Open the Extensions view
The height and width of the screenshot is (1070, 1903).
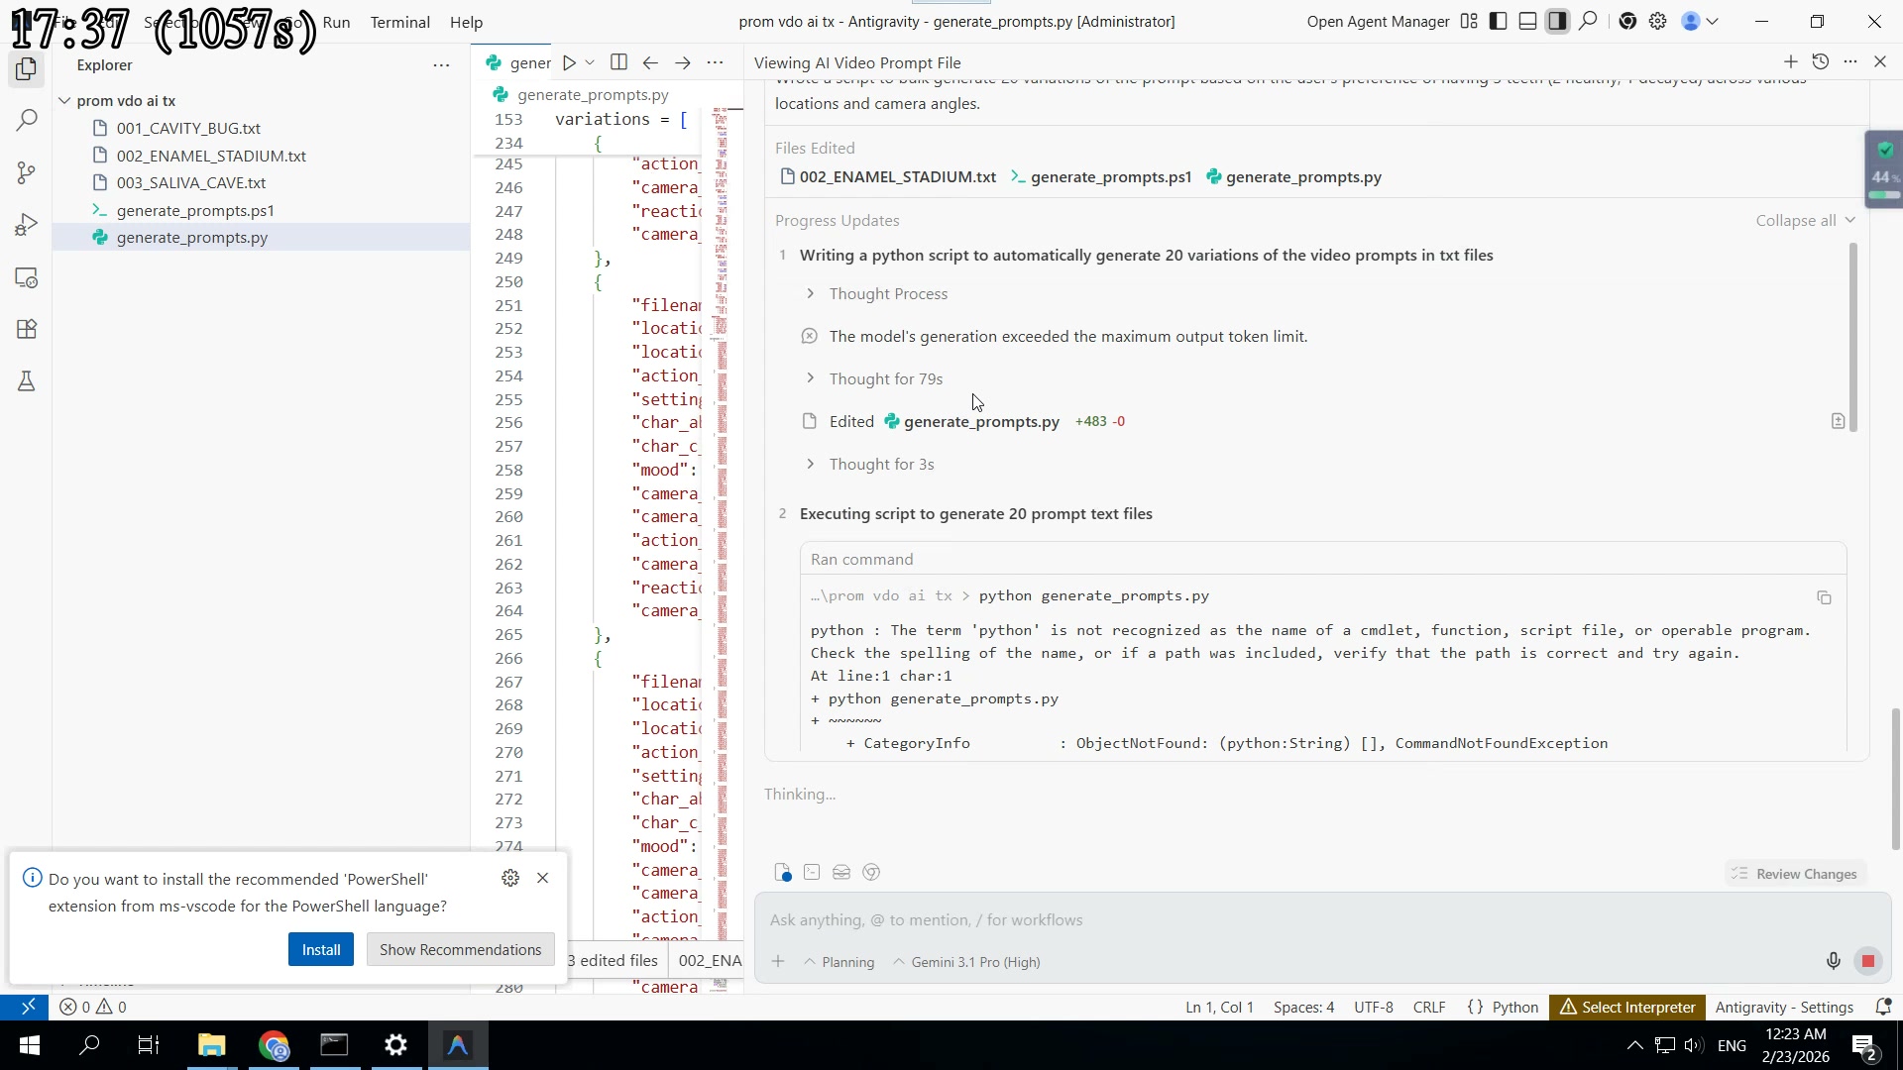[27, 329]
